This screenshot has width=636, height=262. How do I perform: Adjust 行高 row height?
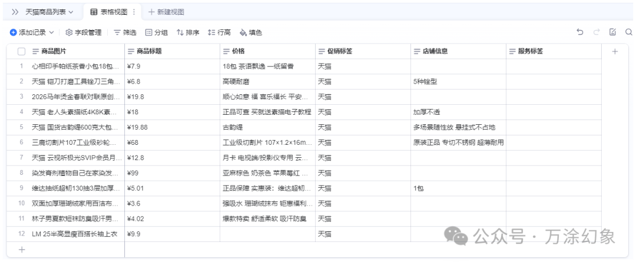[219, 32]
